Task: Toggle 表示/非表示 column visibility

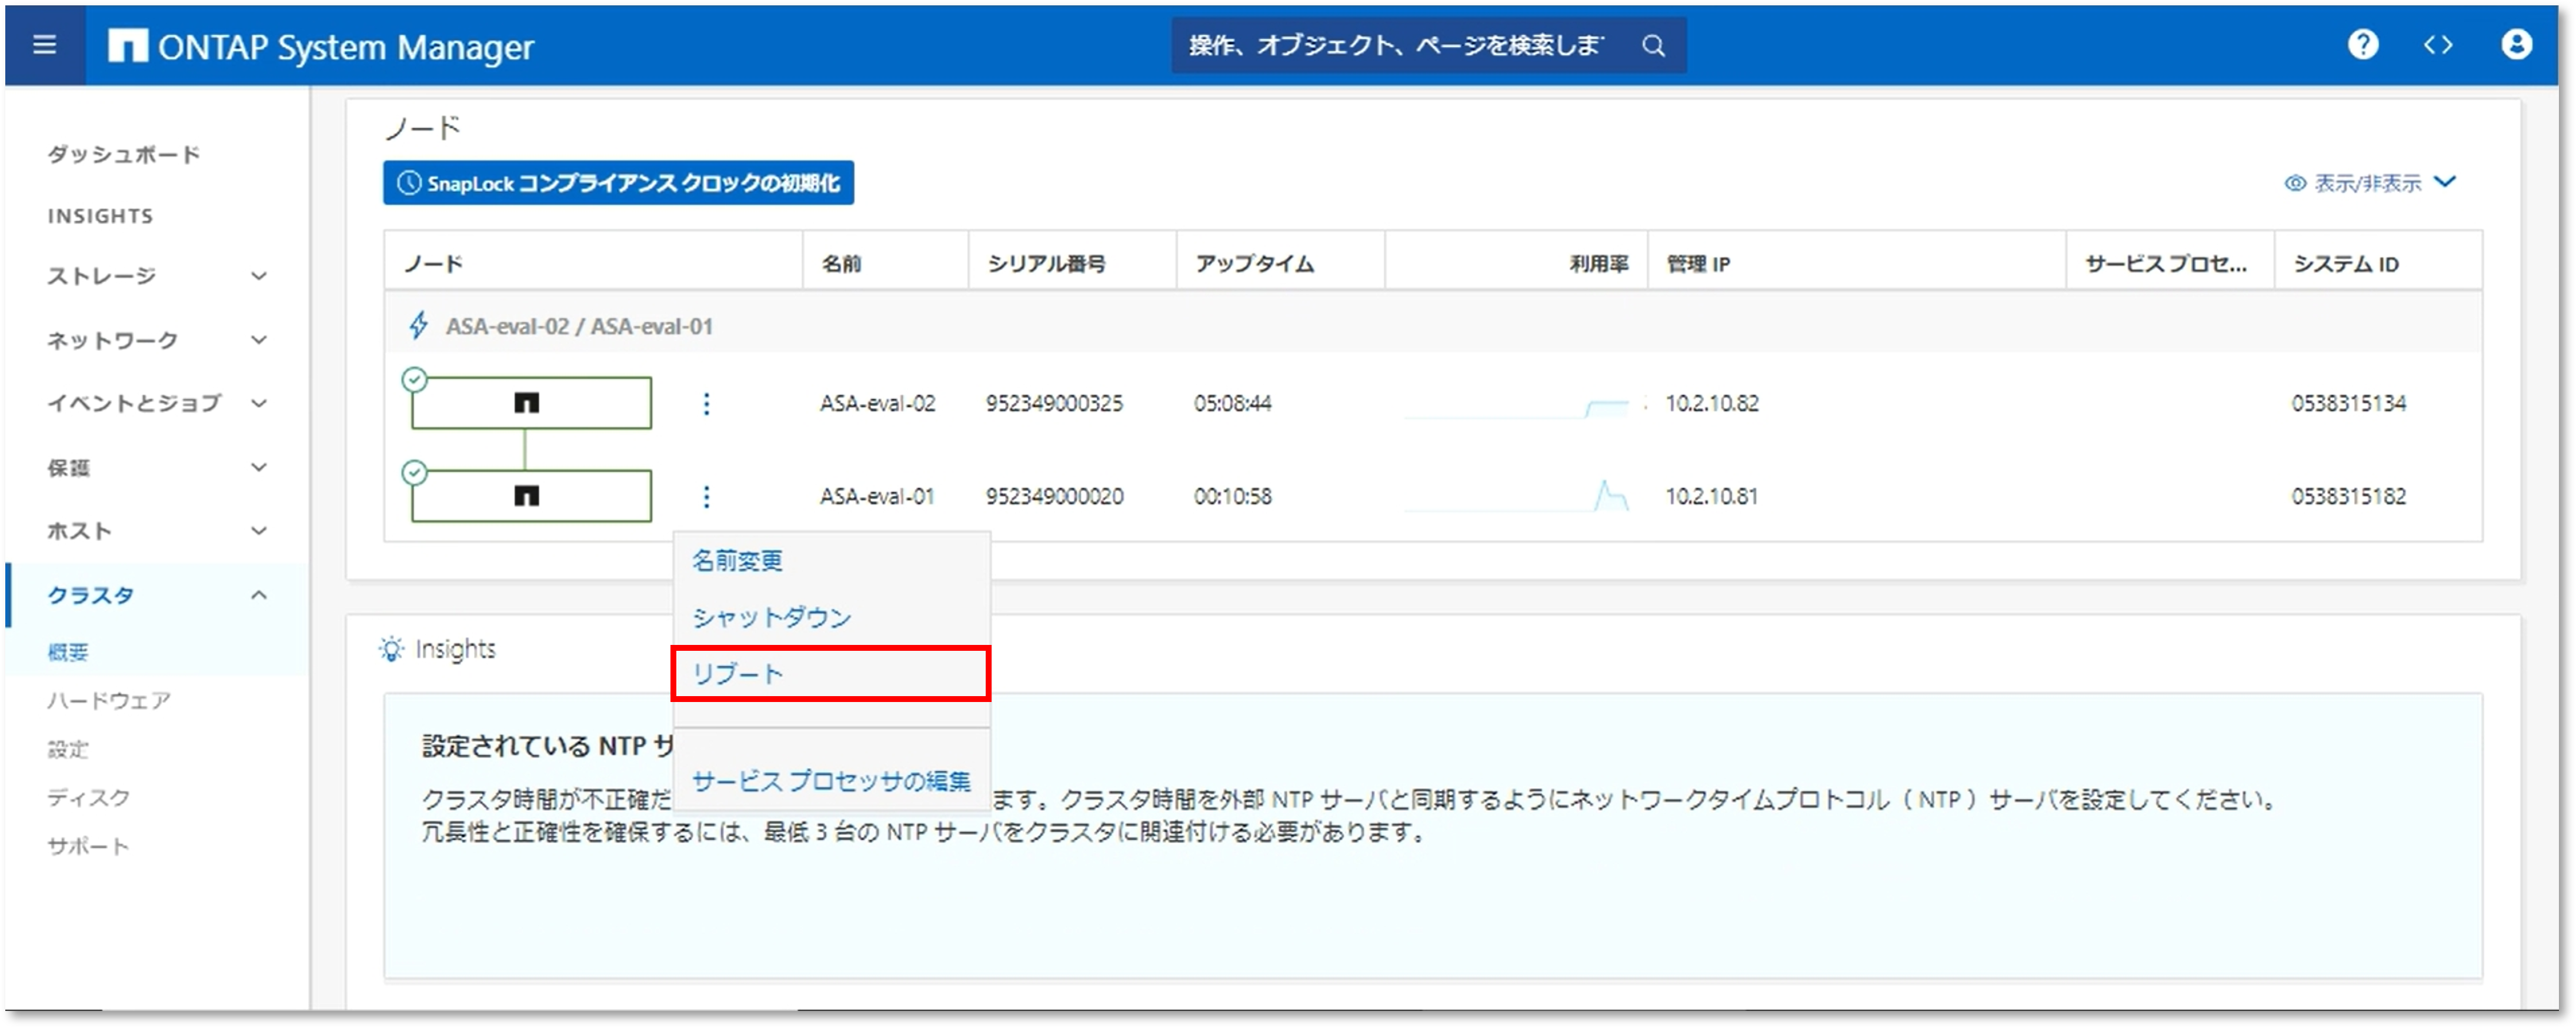Action: [2370, 183]
